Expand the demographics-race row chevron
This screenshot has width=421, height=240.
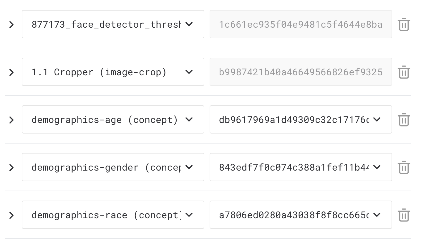[11, 215]
